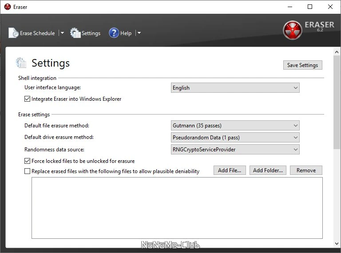Image resolution: width=341 pixels, height=253 pixels.
Task: Expand the Erase Schedule dropdown arrow
Action: pos(62,33)
